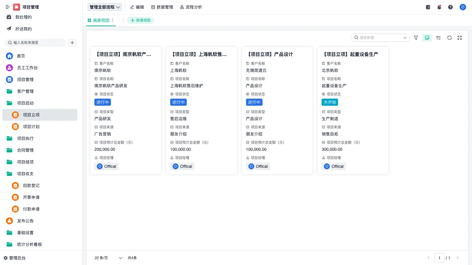The height and width of the screenshot is (265, 472).
Task: Collapse the 项目启动 folder
Action: tap(25, 103)
